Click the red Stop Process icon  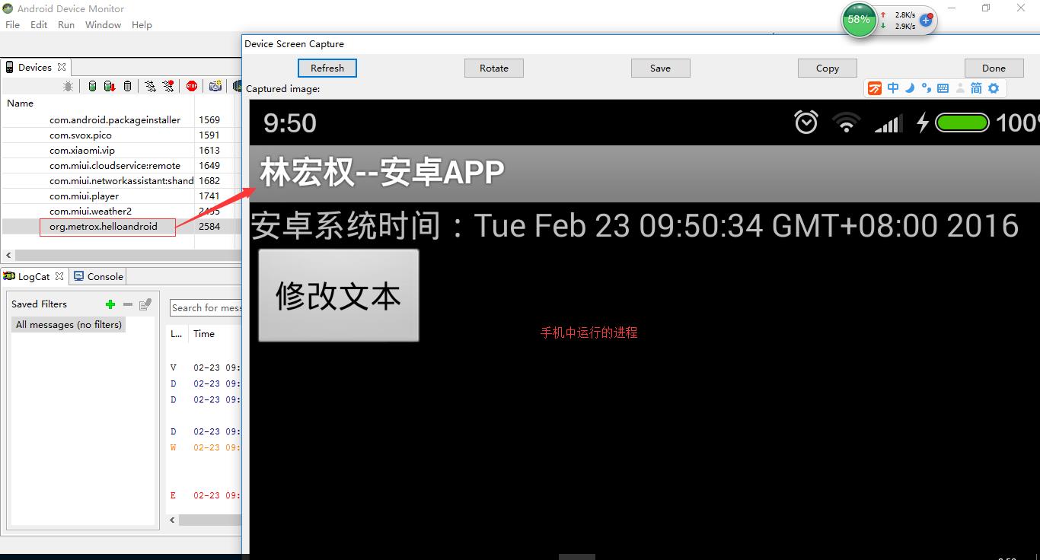tap(192, 86)
